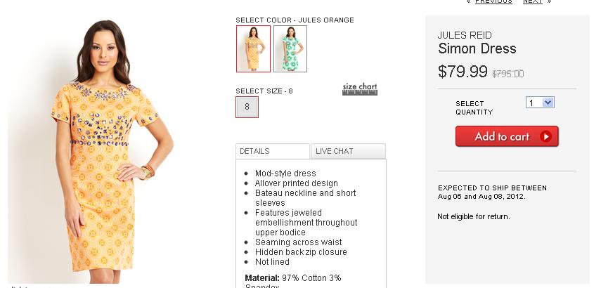Select size 8

coord(247,107)
